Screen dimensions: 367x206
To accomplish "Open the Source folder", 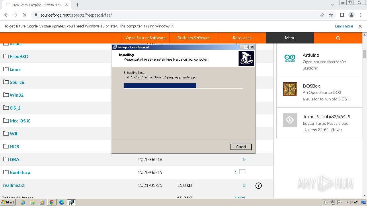I will 17,82.
